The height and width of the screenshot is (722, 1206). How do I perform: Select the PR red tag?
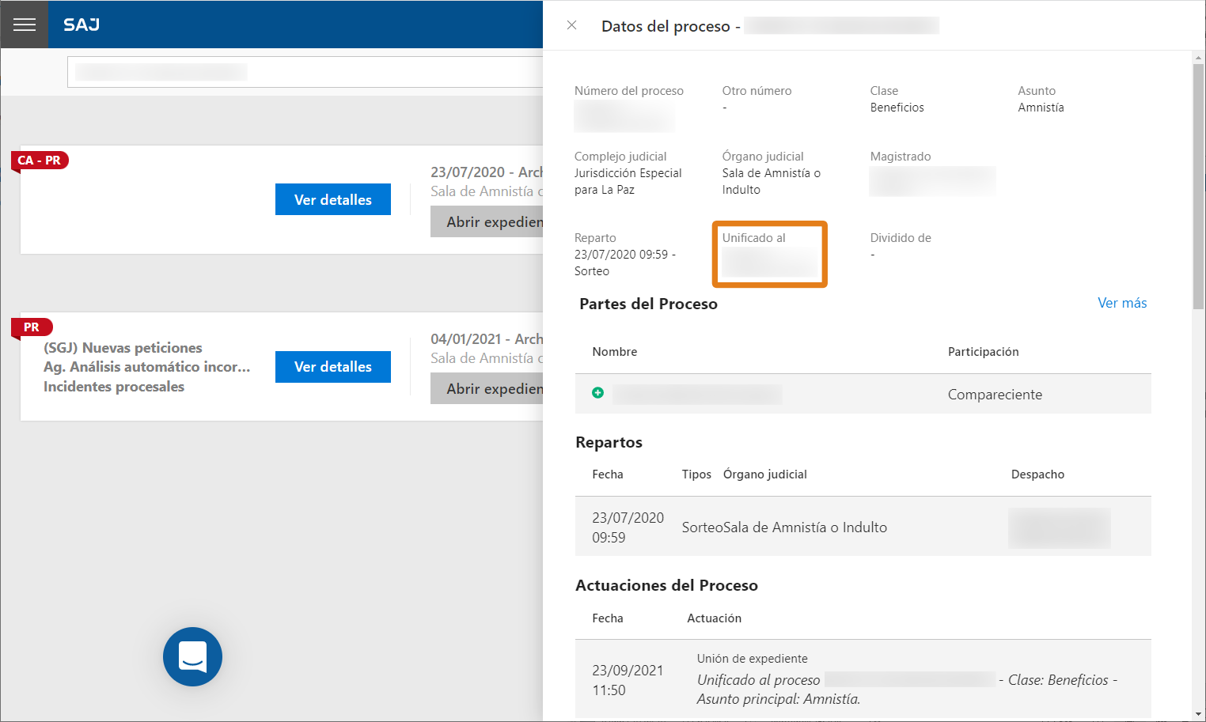point(32,327)
